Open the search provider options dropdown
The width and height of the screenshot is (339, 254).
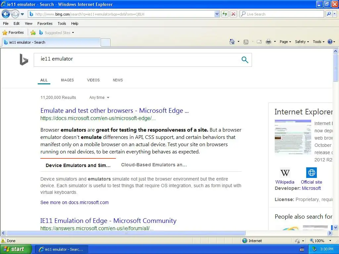click(335, 14)
